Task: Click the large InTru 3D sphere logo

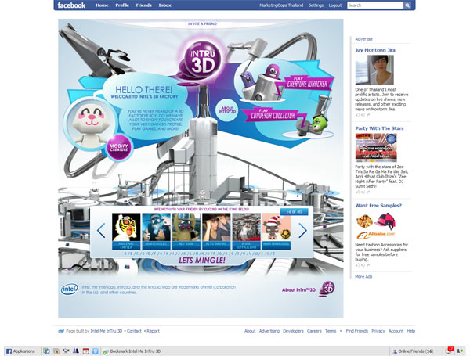Action: click(x=202, y=61)
